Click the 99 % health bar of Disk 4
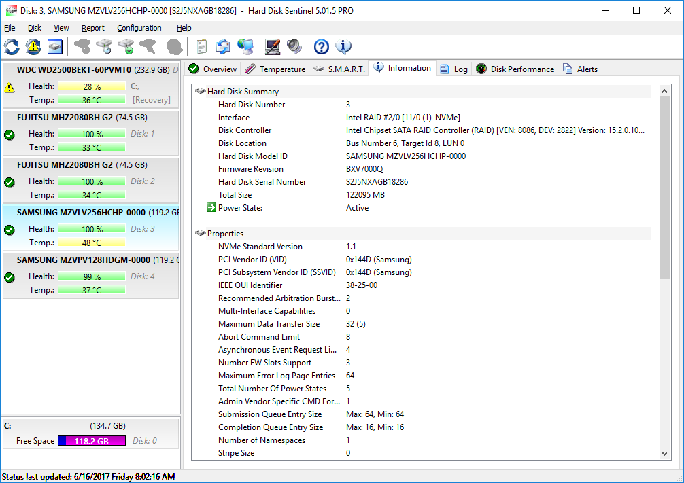This screenshot has width=684, height=483. click(92, 276)
